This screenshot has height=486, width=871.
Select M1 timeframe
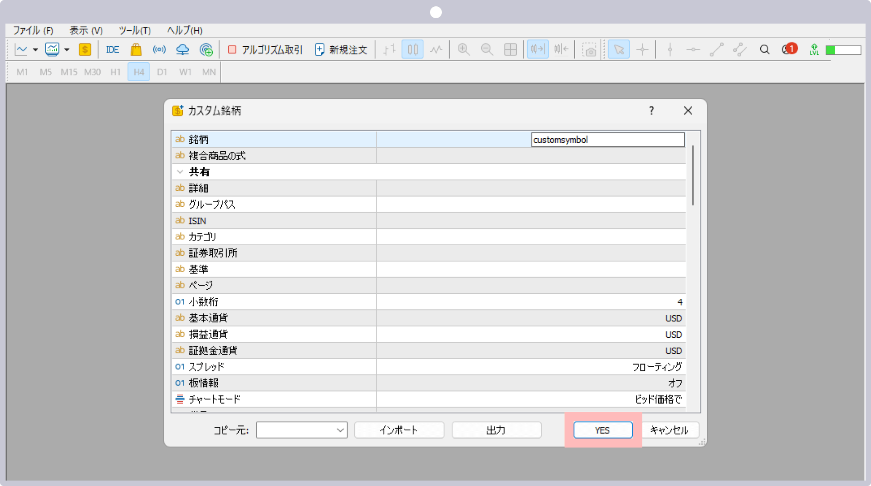[x=22, y=72]
